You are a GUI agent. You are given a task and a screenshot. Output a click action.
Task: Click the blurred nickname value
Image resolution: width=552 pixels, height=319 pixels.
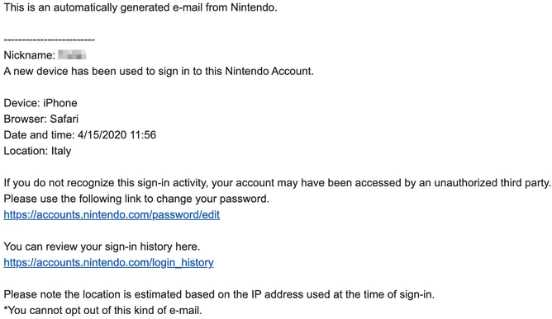point(72,55)
